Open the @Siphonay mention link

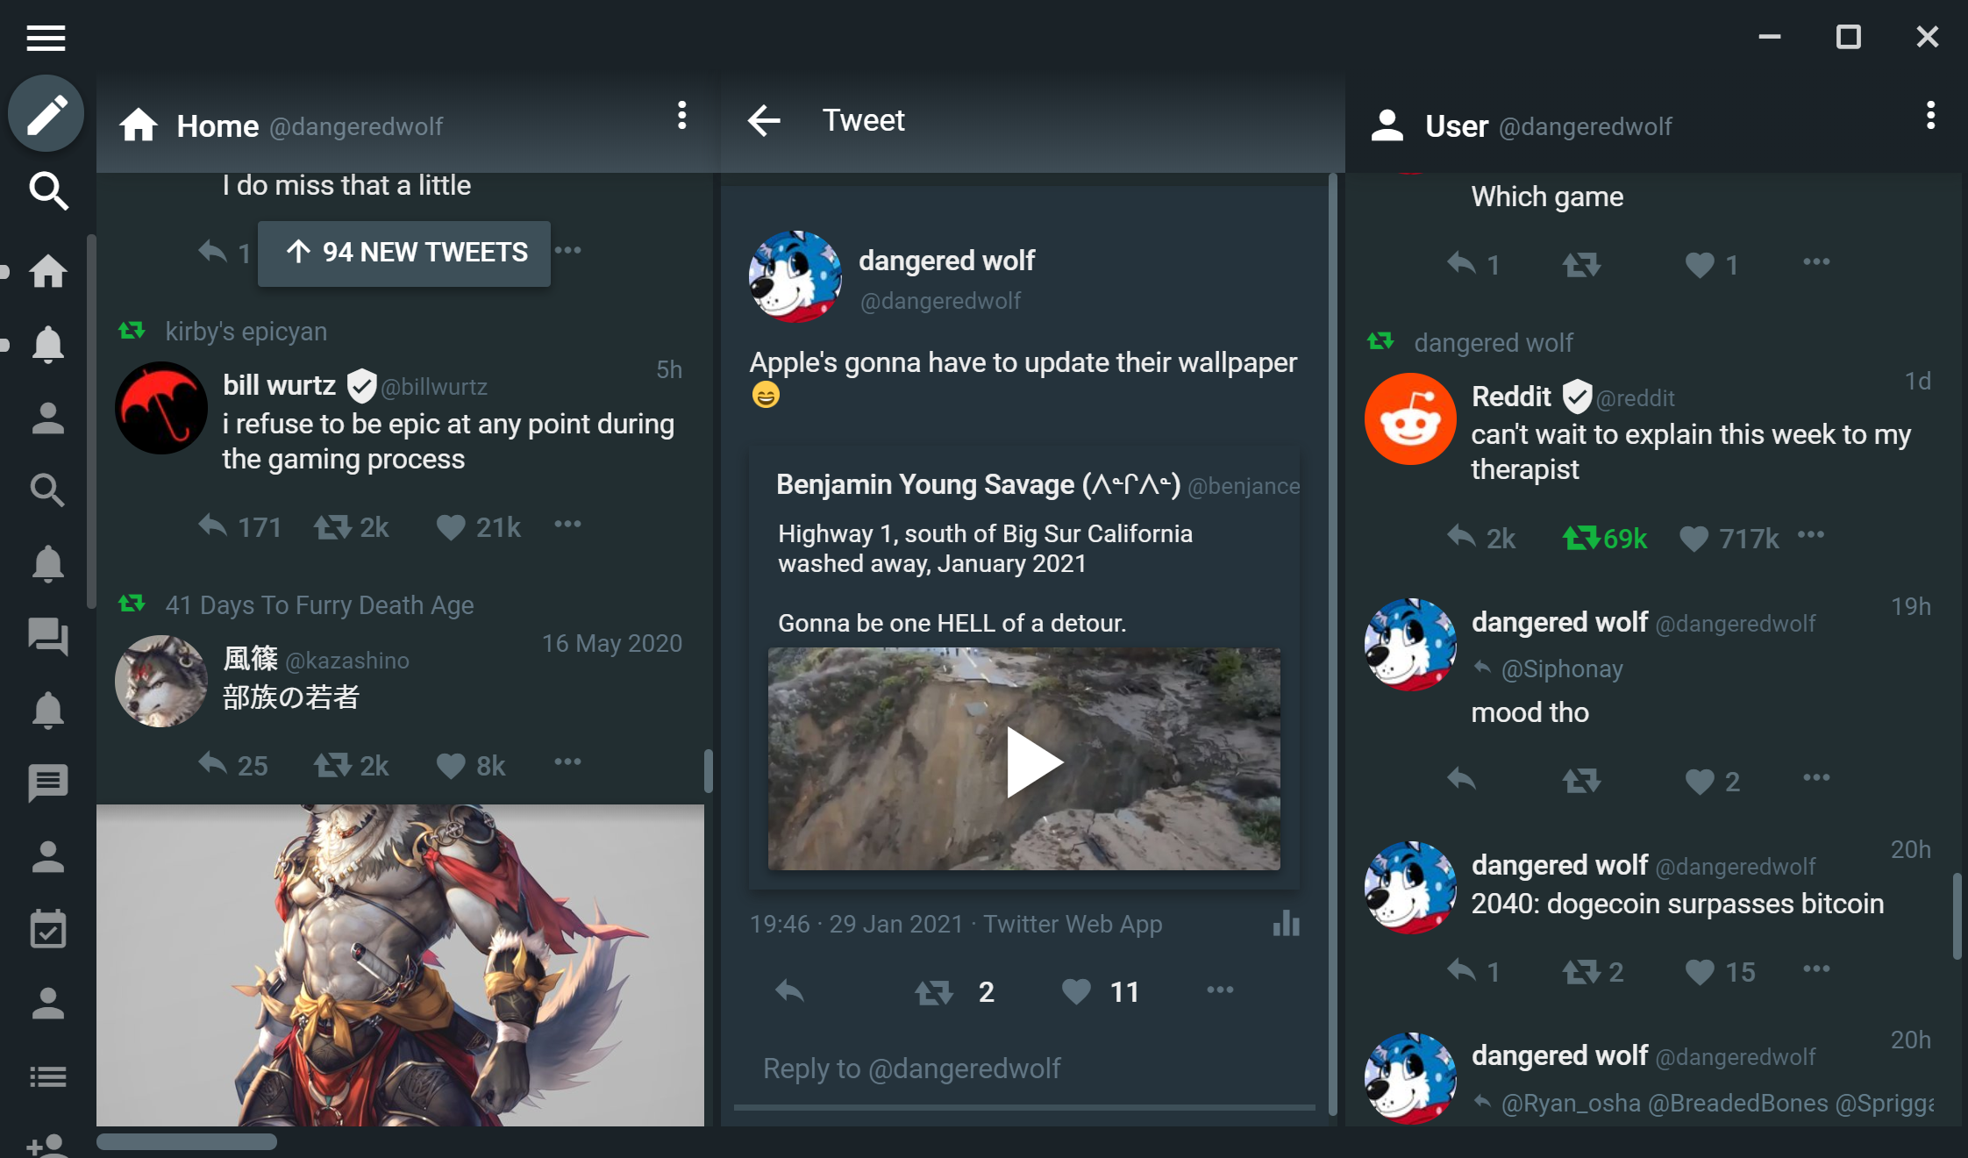point(1562,669)
